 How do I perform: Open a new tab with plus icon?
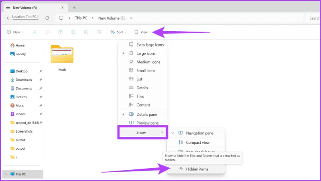(74, 8)
